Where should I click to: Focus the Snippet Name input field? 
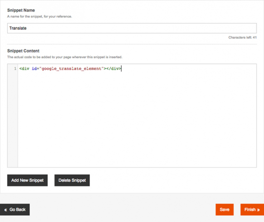[x=132, y=28]
